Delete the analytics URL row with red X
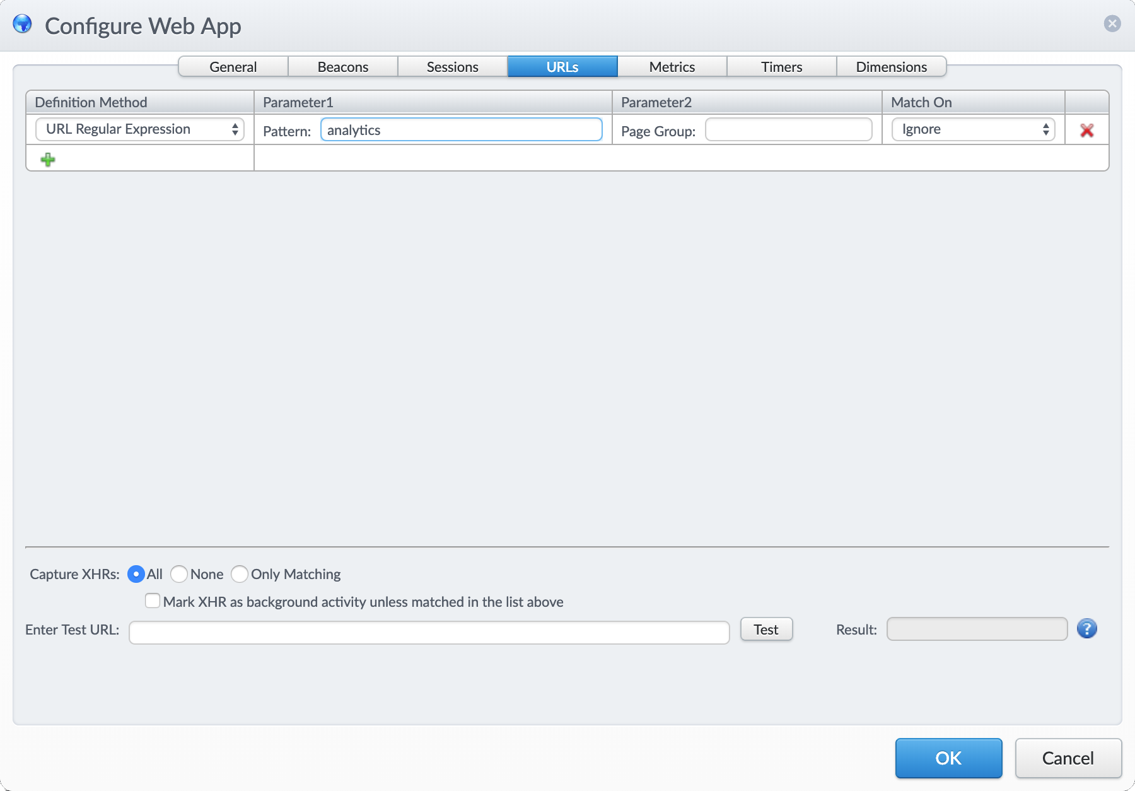The image size is (1135, 791). 1086,131
